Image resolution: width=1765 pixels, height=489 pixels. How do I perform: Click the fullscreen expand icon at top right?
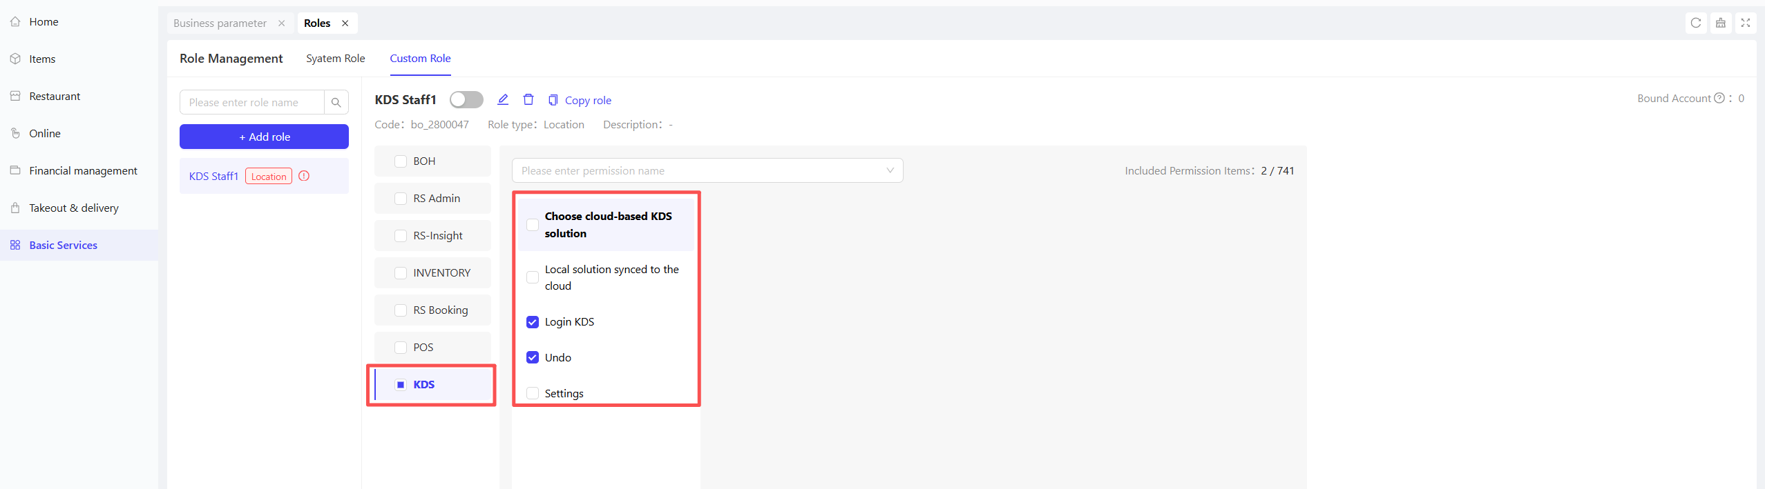[1745, 23]
